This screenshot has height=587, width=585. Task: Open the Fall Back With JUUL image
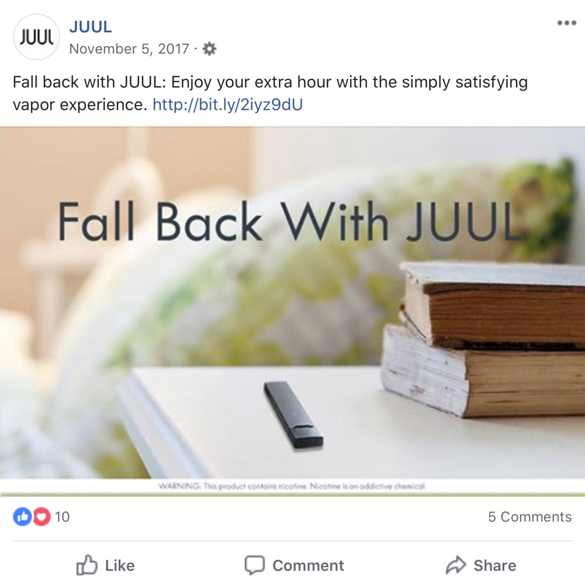292,311
